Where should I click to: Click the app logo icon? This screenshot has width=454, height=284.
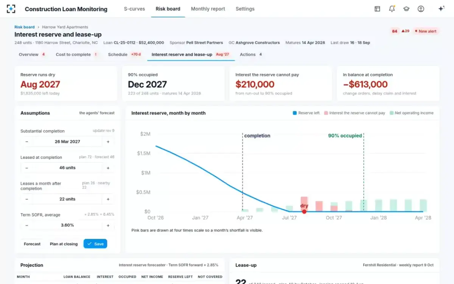[x=11, y=9]
